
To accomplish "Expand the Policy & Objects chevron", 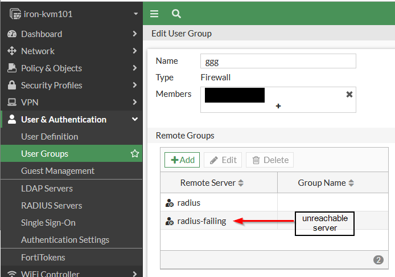I will point(135,68).
